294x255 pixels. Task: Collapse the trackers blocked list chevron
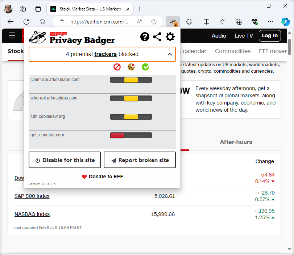[x=170, y=54]
